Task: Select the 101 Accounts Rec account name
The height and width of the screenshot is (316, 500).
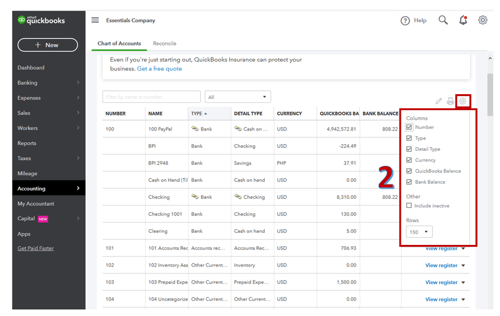Action: point(168,248)
